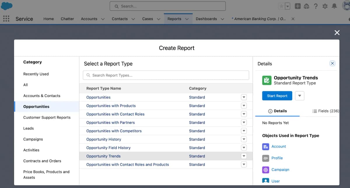This screenshot has width=350, height=188.
Task: Click the global actions plus icon
Action: point(297,6)
